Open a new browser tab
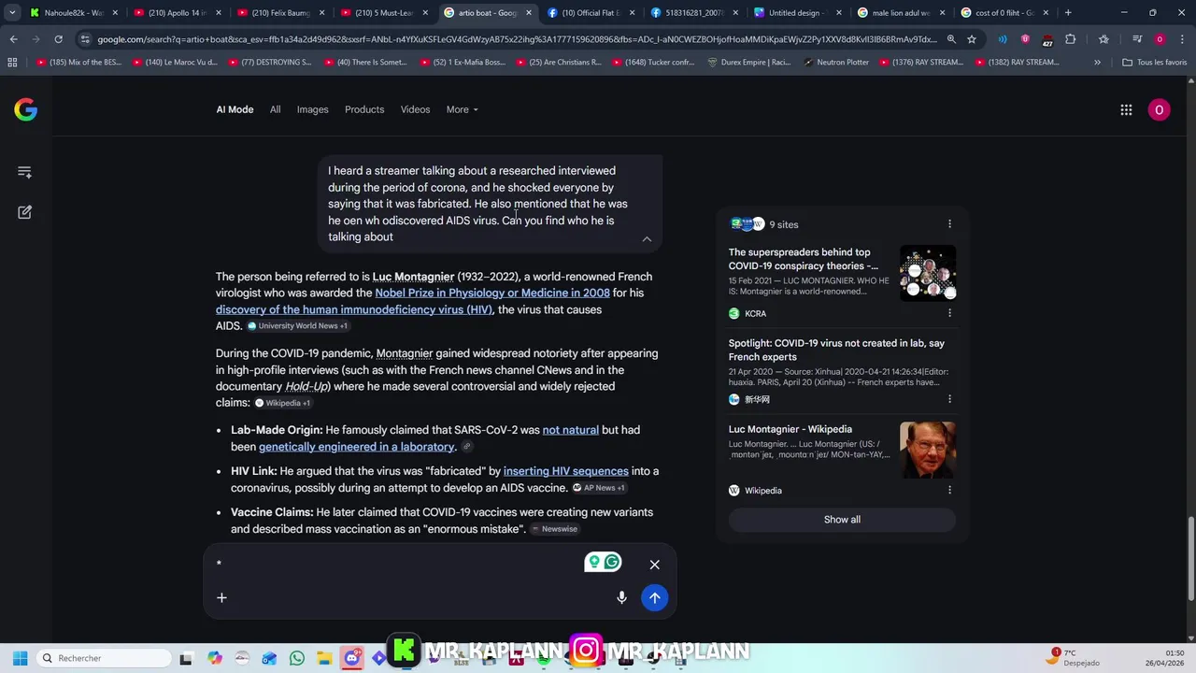 click(x=1068, y=13)
